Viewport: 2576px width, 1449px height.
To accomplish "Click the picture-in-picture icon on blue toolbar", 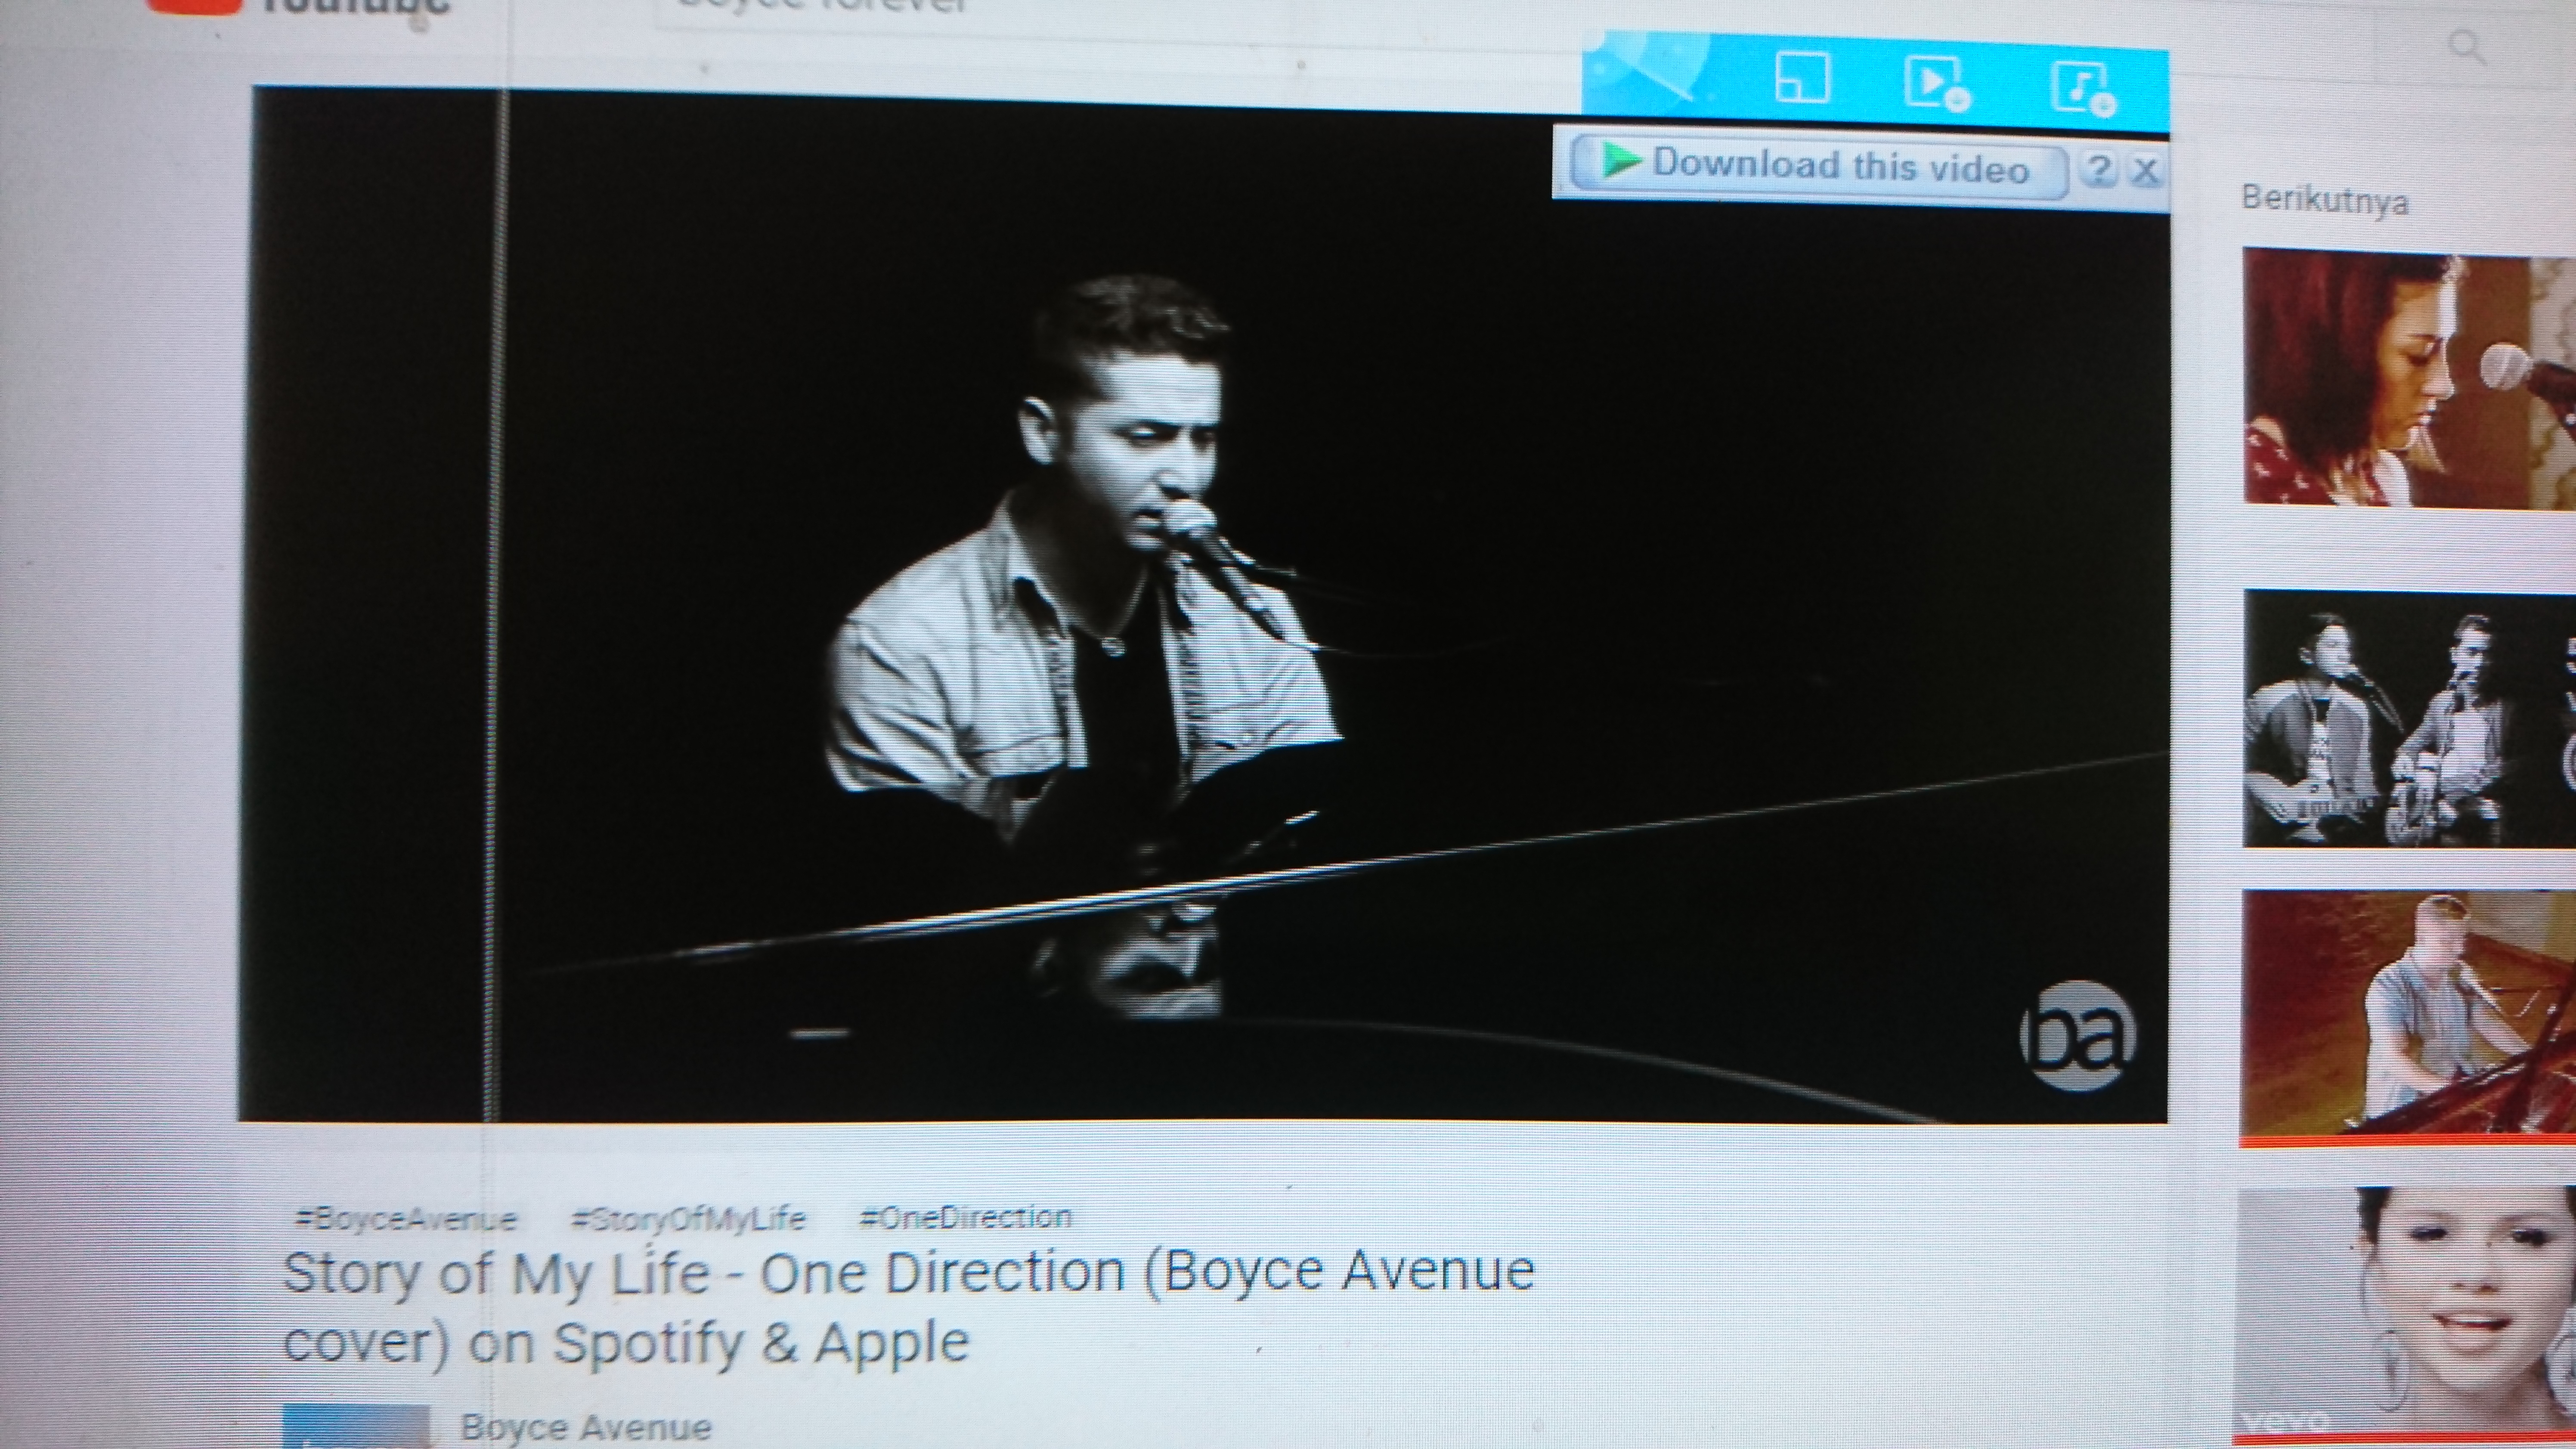I will 1801,78.
